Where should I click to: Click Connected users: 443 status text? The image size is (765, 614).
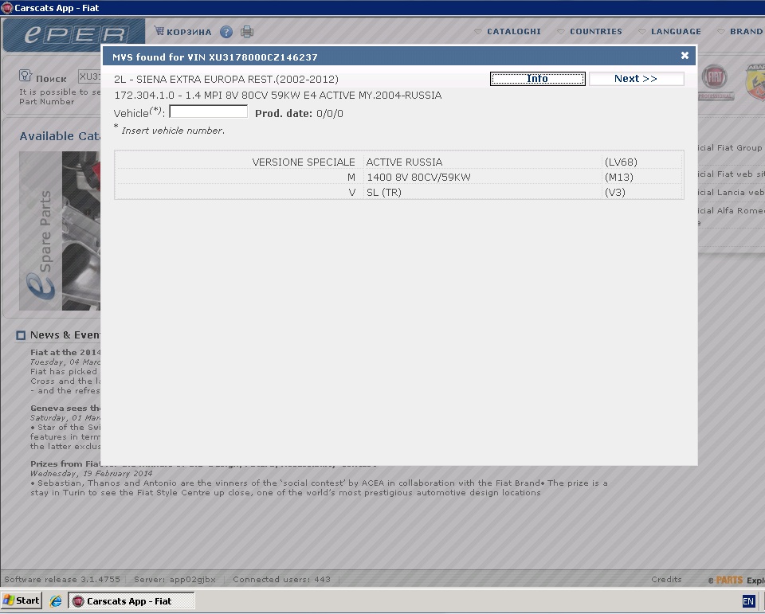[x=281, y=580]
